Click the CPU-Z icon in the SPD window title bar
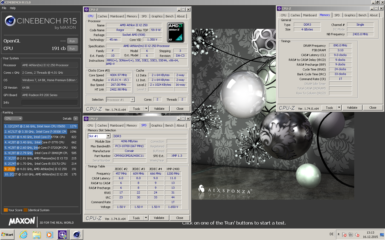The image size is (385, 240). 86,119
